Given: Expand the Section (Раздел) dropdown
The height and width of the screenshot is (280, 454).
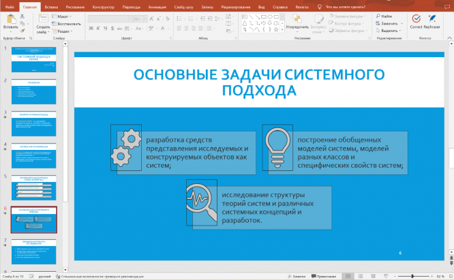Looking at the screenshot, I should [63, 31].
